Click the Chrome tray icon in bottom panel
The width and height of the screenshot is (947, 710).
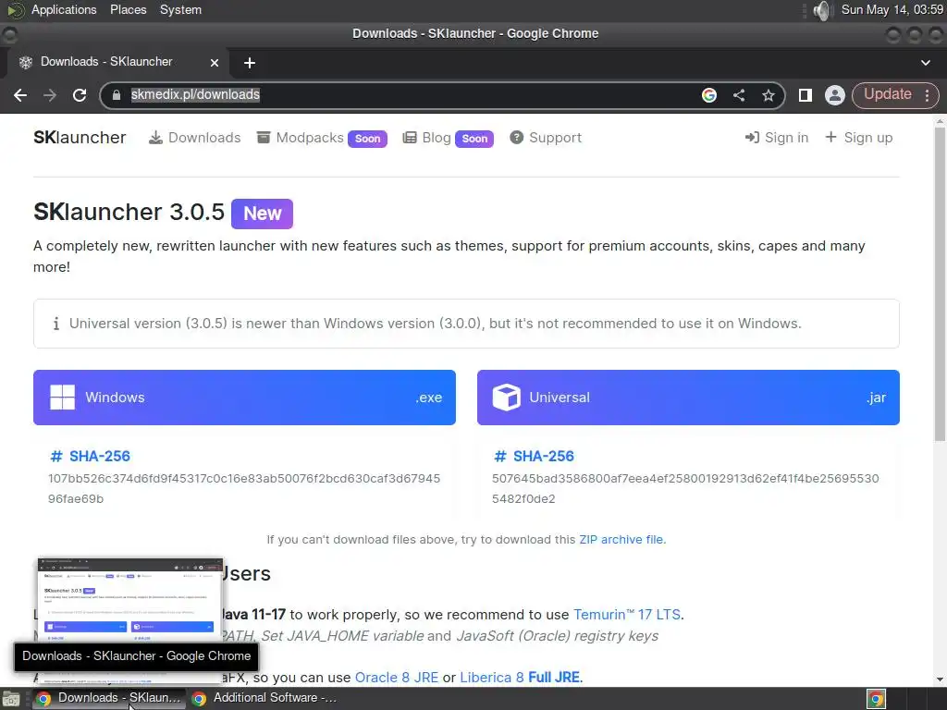pos(876,699)
